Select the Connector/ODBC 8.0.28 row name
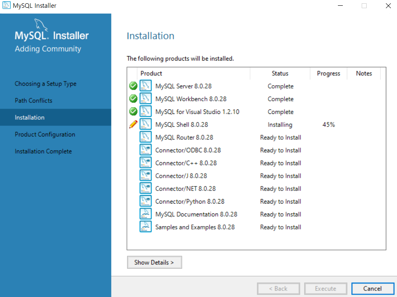Screen dimensions: 397x297 (188, 150)
